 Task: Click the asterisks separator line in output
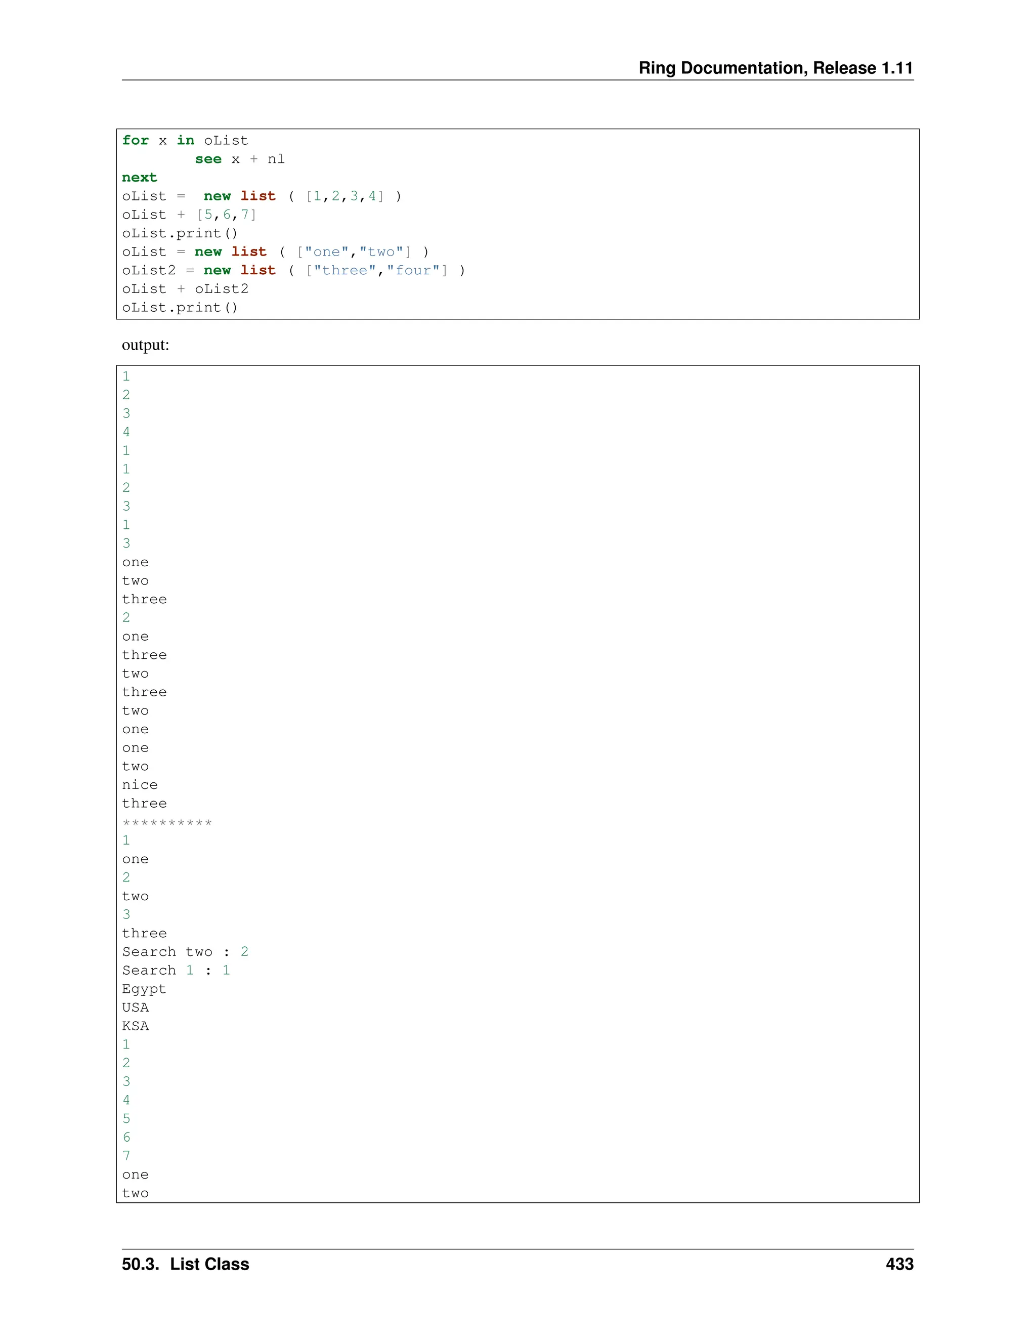point(167,822)
